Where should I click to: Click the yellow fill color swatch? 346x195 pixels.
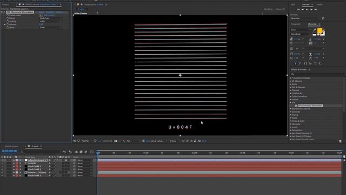(320, 31)
